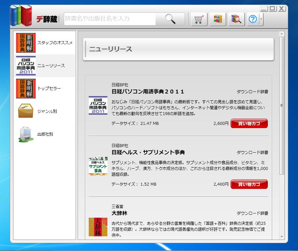
Task: Click the 三省堂 publisher label
Action: click(118, 206)
